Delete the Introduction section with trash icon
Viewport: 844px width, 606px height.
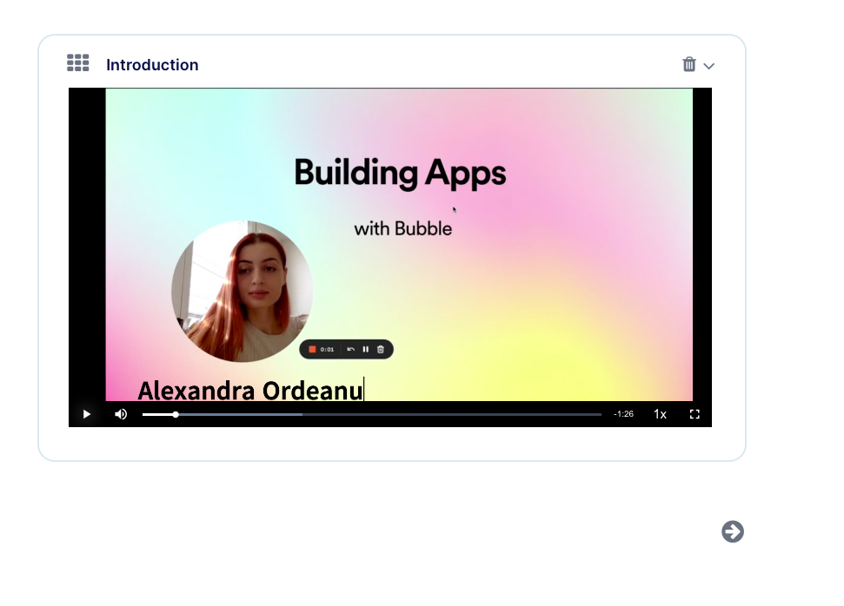(689, 64)
